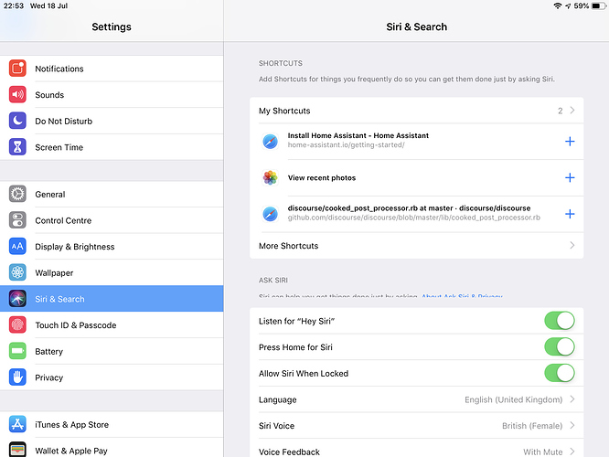The image size is (609, 457).
Task: Open More Shortcuts chevron
Action: point(572,245)
